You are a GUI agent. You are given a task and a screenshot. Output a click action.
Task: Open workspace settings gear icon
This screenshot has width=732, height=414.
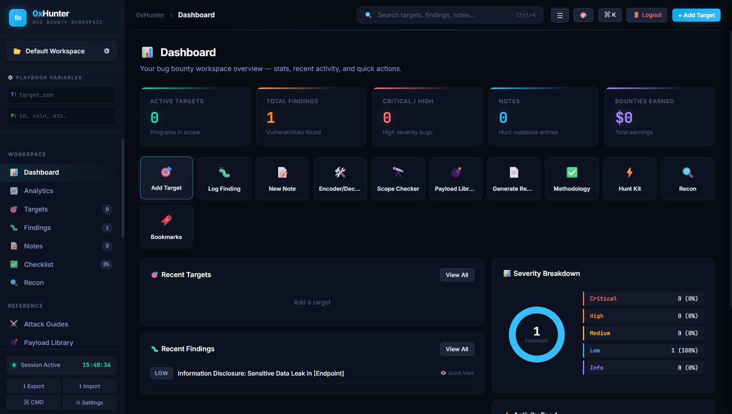coord(107,51)
